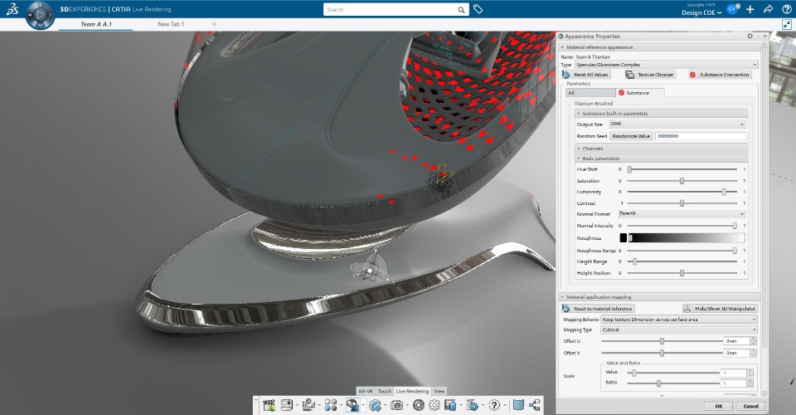Open the Mapping Type Cubical dropdown
796x415 pixels.
point(679,330)
